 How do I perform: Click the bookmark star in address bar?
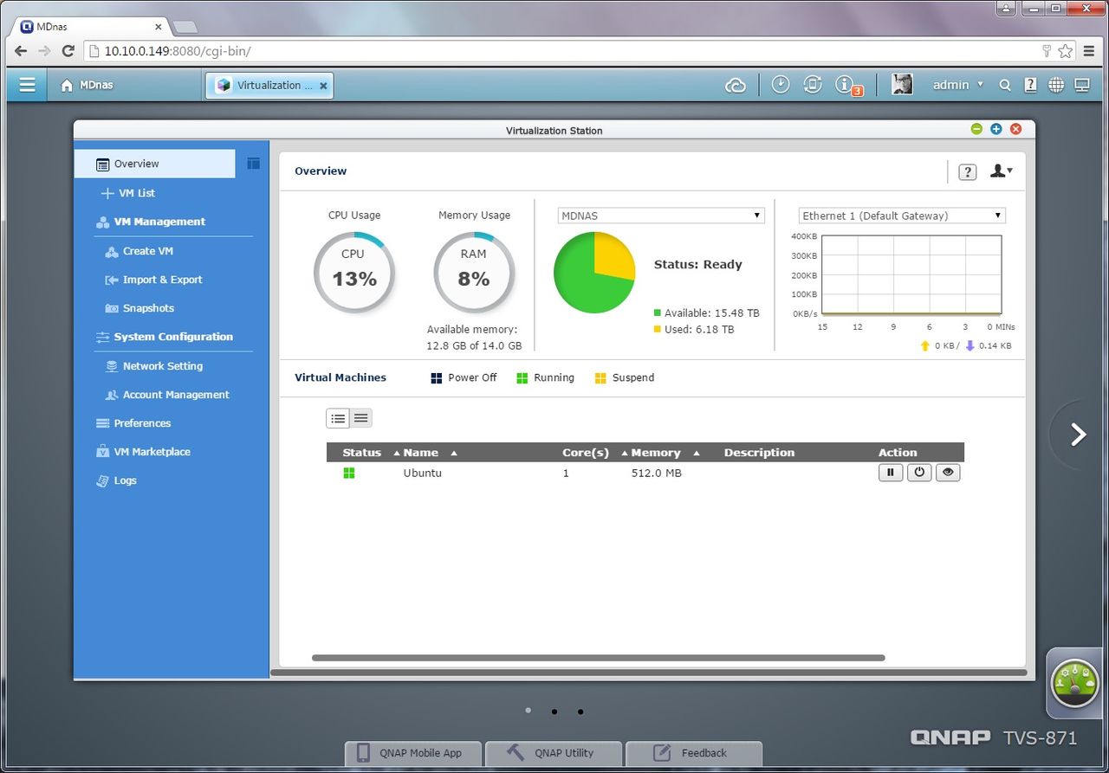click(1065, 51)
